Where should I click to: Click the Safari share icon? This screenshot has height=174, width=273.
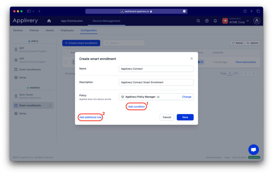click(x=245, y=11)
